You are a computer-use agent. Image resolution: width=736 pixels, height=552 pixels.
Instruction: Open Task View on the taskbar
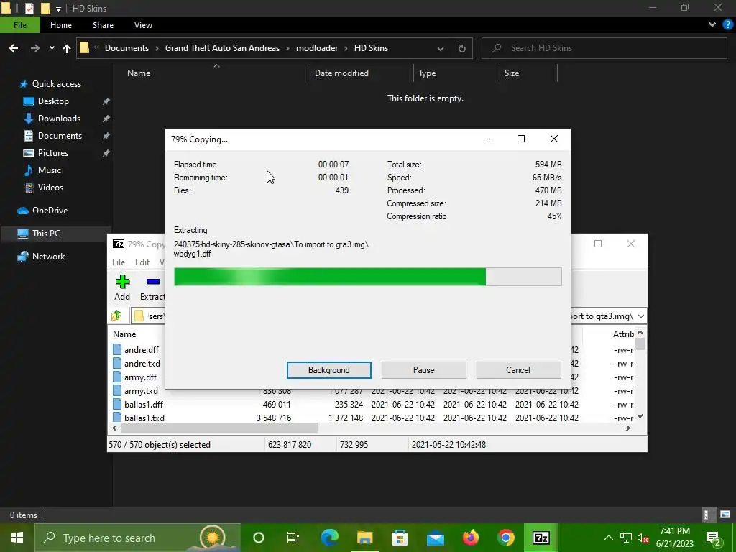coord(293,538)
